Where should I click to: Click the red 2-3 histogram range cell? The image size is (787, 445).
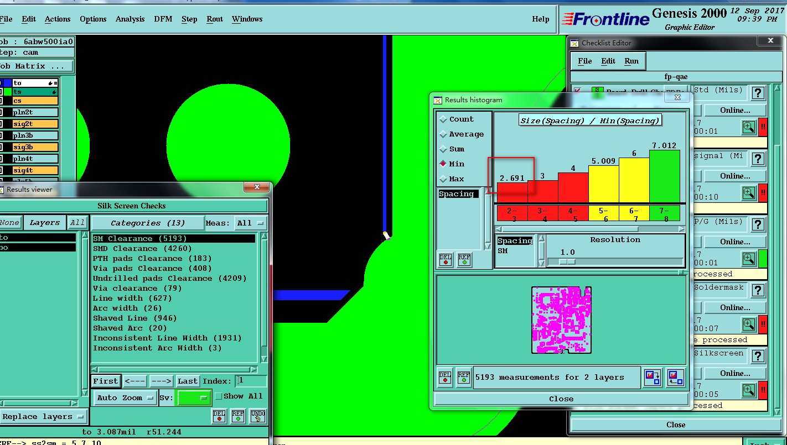click(x=512, y=214)
